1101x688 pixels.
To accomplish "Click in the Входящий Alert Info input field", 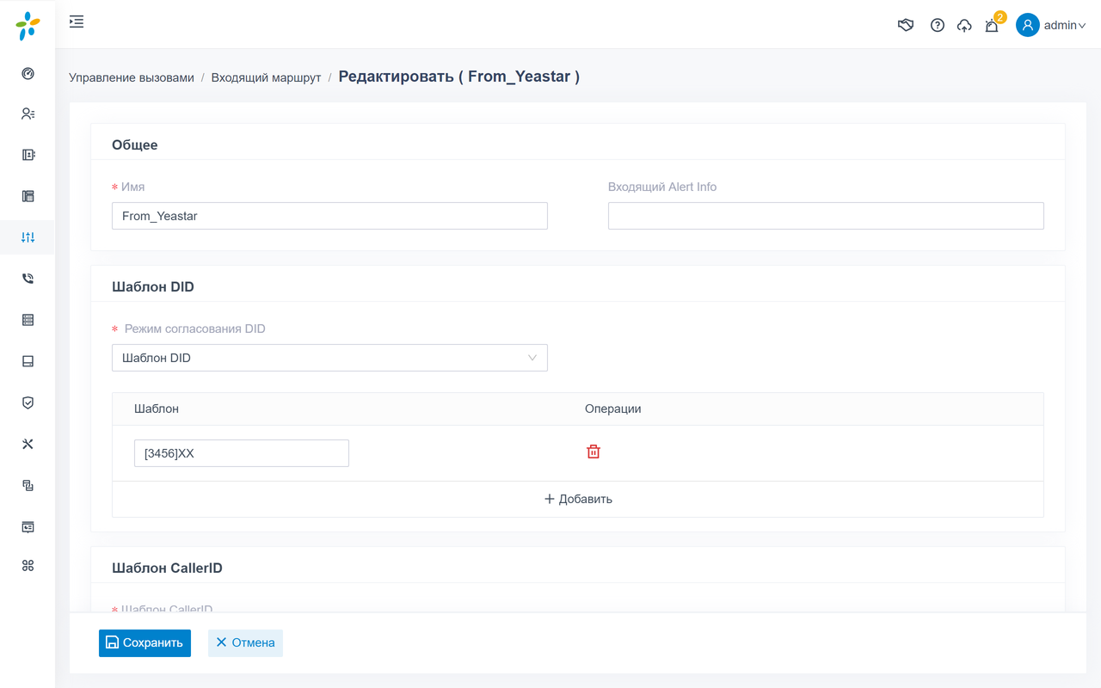I will [826, 216].
